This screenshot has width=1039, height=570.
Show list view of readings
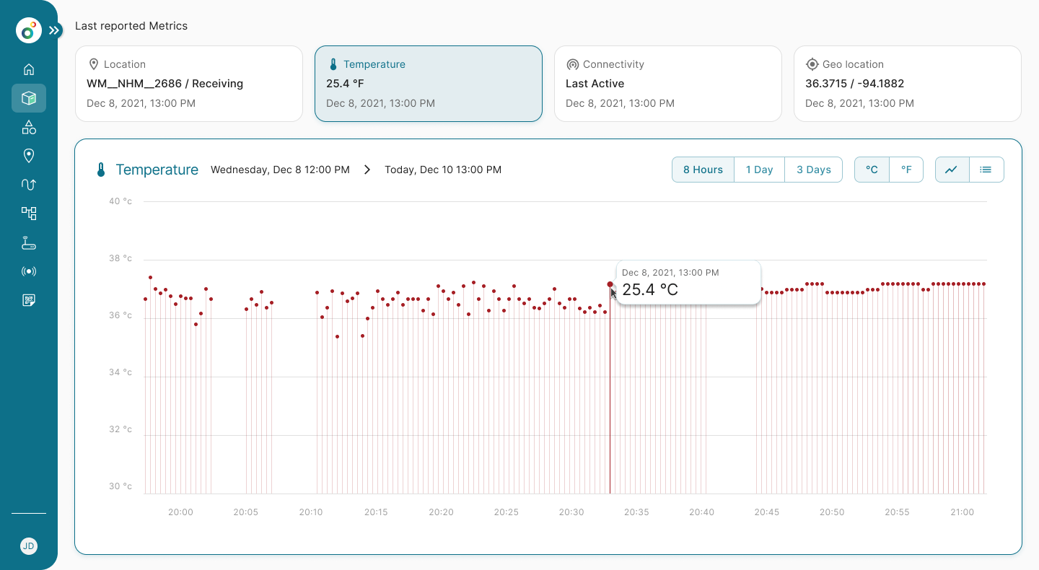(x=986, y=170)
